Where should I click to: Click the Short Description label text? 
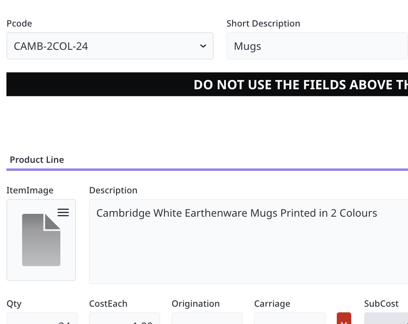[263, 24]
